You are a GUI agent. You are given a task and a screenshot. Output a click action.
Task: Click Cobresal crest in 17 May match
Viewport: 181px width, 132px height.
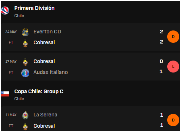coord(25,62)
